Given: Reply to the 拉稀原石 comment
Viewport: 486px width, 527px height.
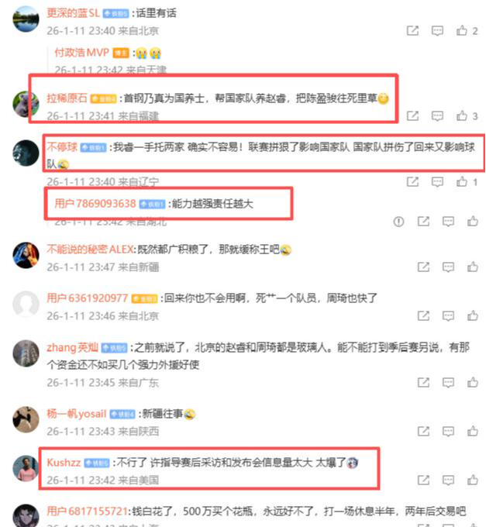Looking at the screenshot, I should [x=437, y=116].
